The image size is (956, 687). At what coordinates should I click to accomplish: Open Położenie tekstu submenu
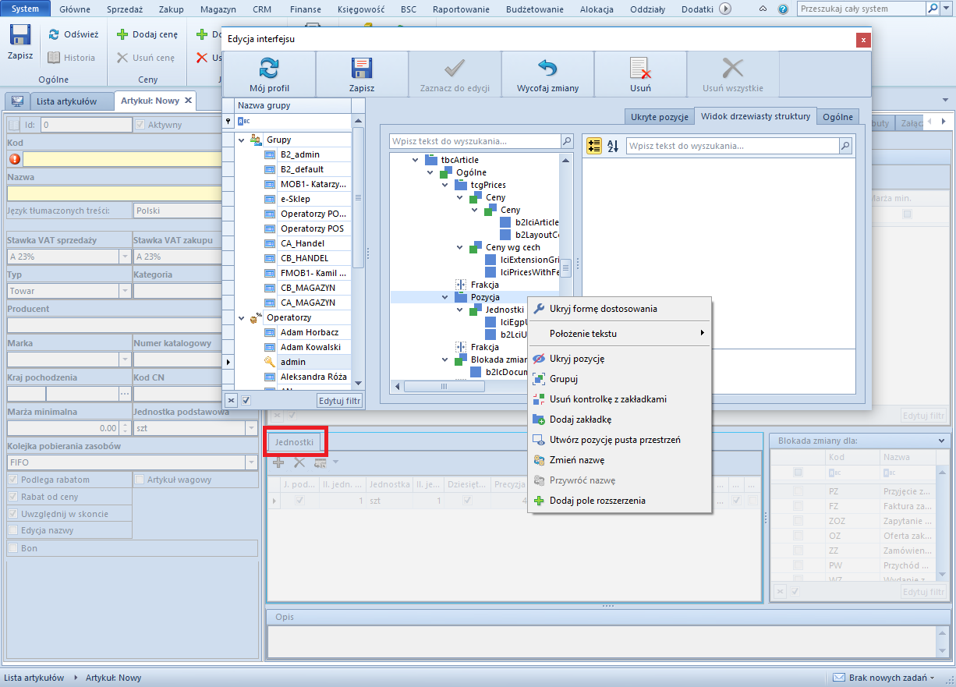point(619,334)
